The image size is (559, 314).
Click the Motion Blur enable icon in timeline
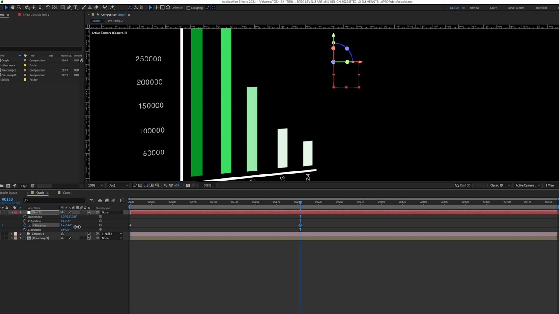pyautogui.click(x=113, y=201)
